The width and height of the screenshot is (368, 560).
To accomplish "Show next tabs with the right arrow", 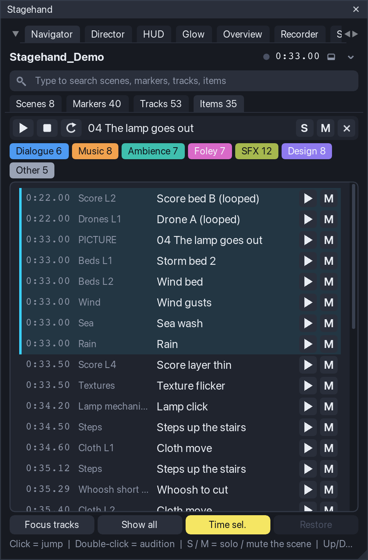I will (x=354, y=34).
